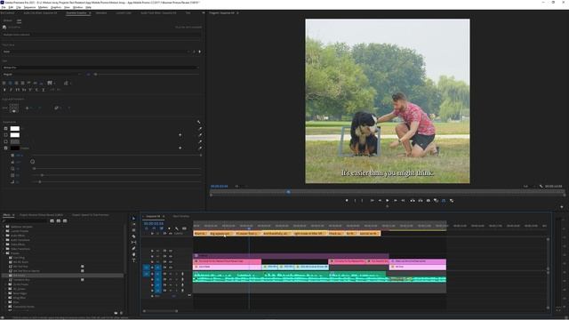Select the Ripple Edit tool

click(133, 230)
